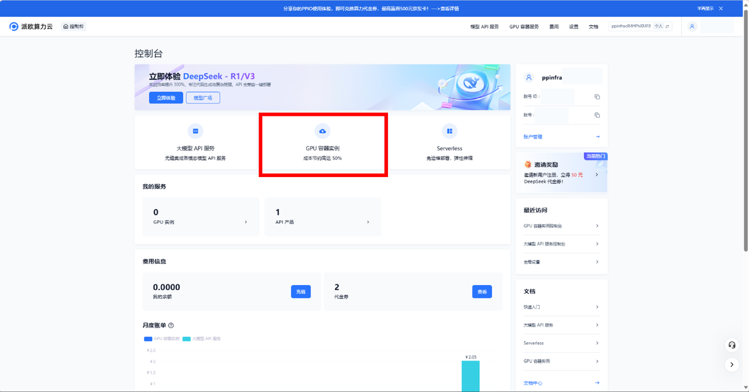
Task: Open customer support headset icon
Action: [732, 345]
